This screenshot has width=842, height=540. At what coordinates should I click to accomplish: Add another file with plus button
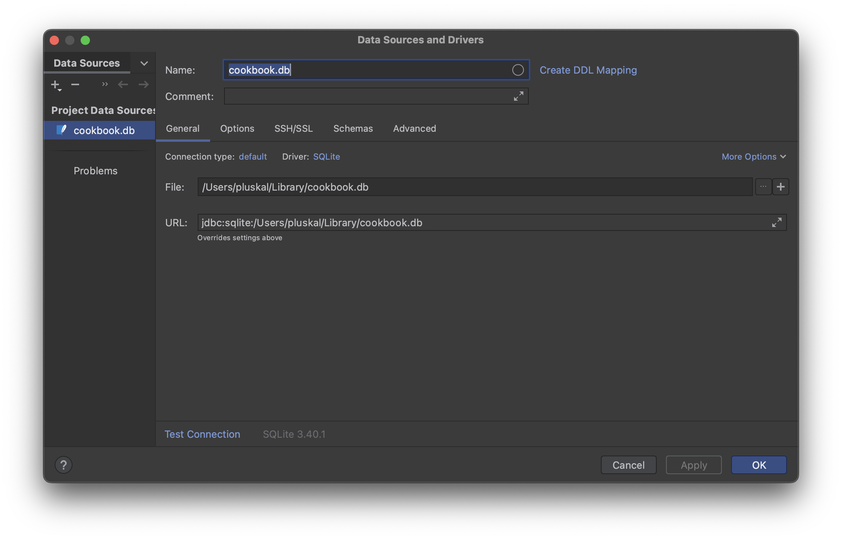[781, 187]
